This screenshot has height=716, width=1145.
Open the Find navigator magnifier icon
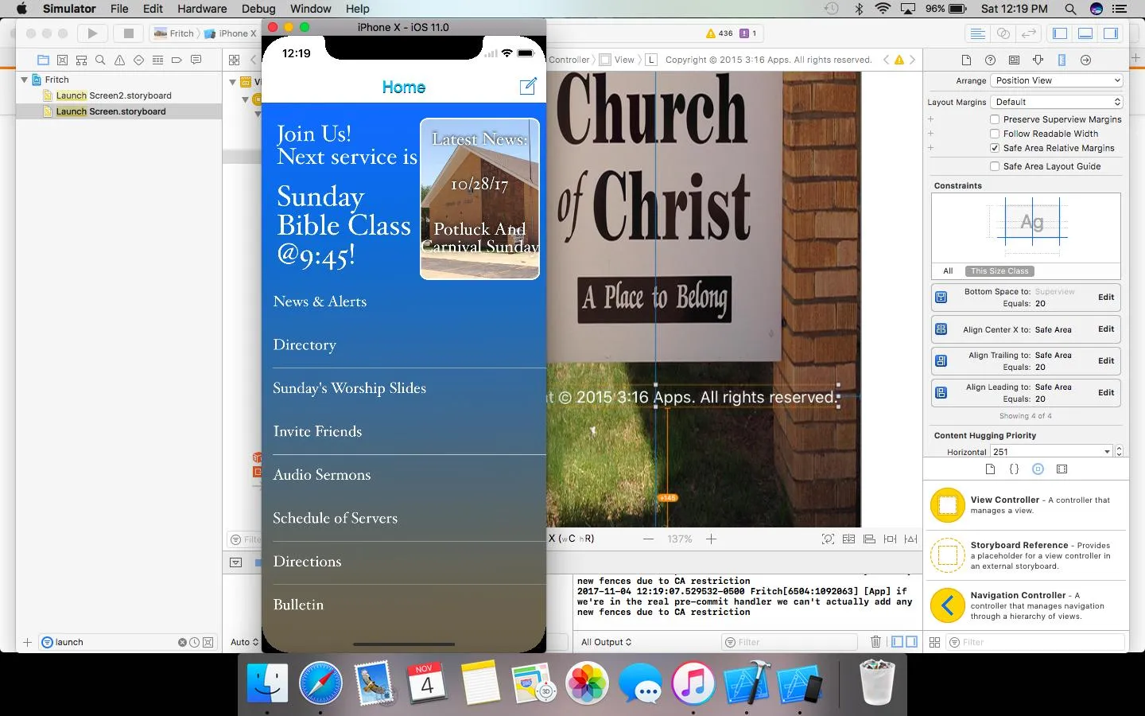[100, 60]
